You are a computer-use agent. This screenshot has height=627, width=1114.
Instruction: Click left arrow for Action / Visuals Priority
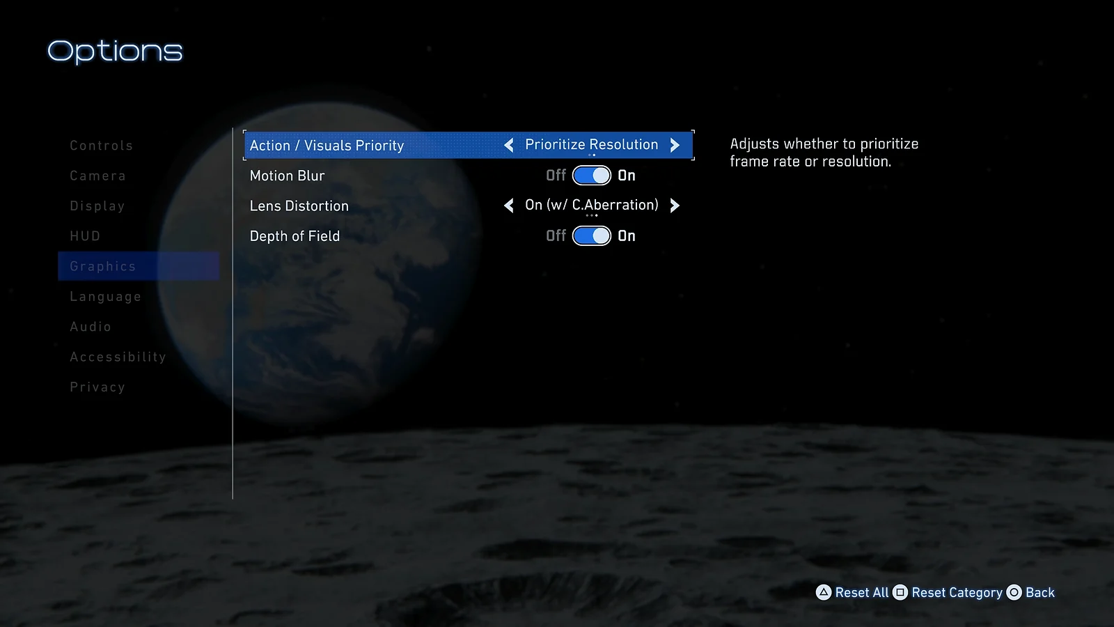click(x=509, y=145)
